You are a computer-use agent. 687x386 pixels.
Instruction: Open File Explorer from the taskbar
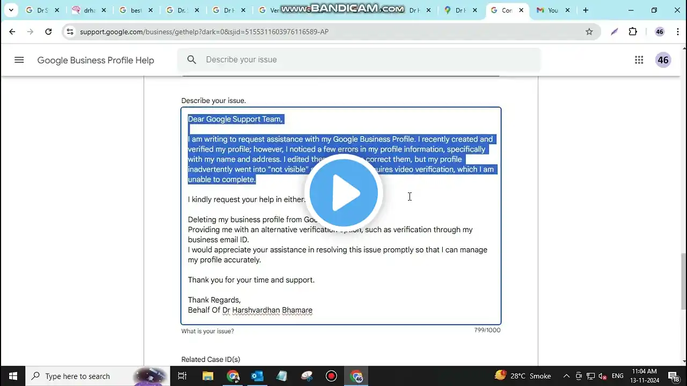[x=208, y=376]
